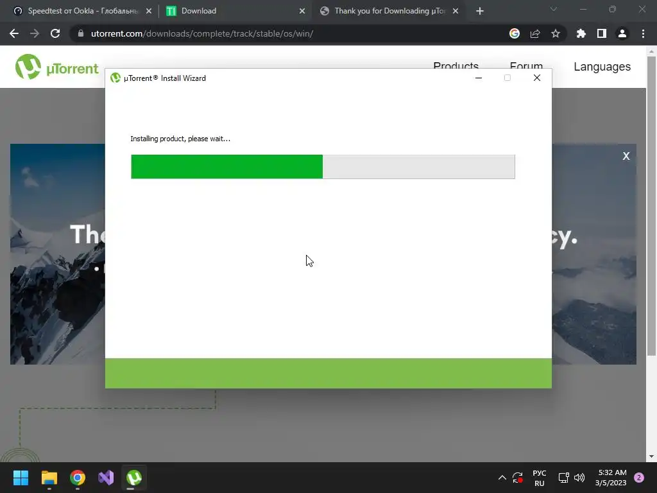Viewport: 657px width, 493px height.
Task: Switch the РУС RU input language
Action: pyautogui.click(x=539, y=478)
